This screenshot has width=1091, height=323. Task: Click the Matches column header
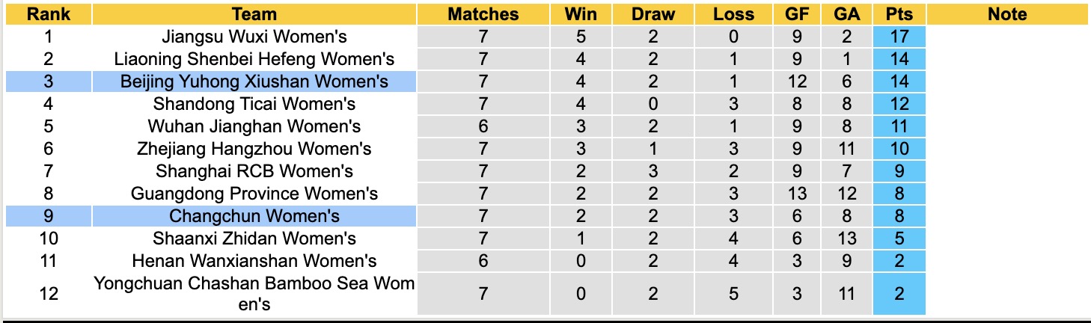[x=483, y=14]
